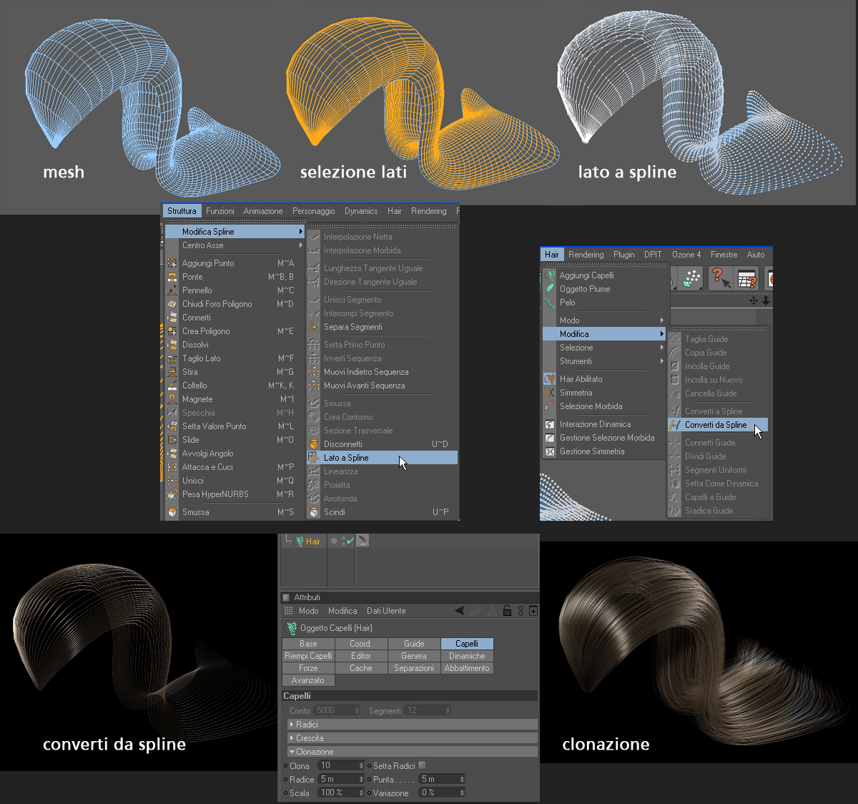Image resolution: width=858 pixels, height=804 pixels.
Task: Click the table help toolbar icon
Action: click(x=747, y=278)
